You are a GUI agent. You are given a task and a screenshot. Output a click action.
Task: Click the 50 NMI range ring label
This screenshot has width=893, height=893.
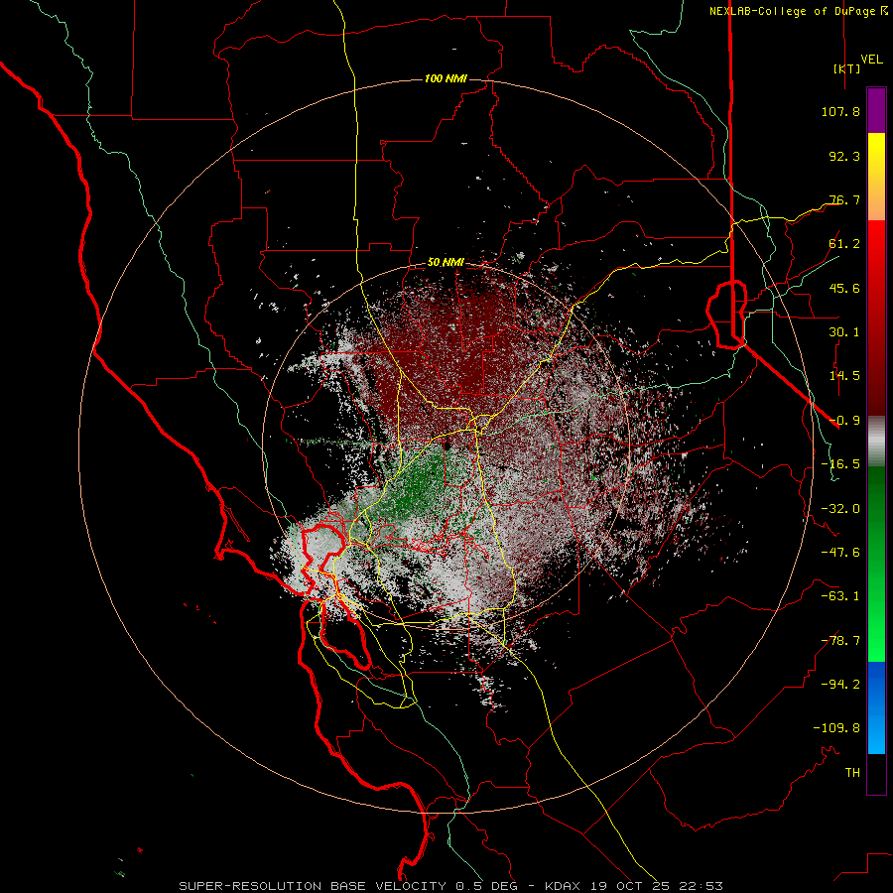(x=446, y=262)
